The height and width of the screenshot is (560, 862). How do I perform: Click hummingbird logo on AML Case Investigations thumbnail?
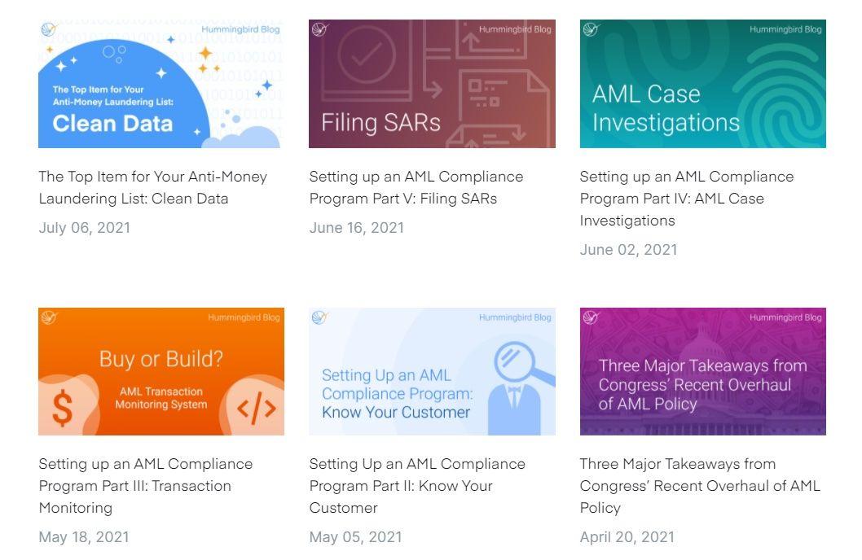[x=591, y=29]
